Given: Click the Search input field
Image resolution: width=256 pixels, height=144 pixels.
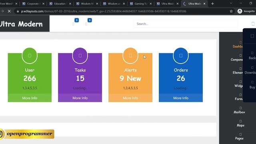Looking at the screenshot, I should click(x=186, y=24).
